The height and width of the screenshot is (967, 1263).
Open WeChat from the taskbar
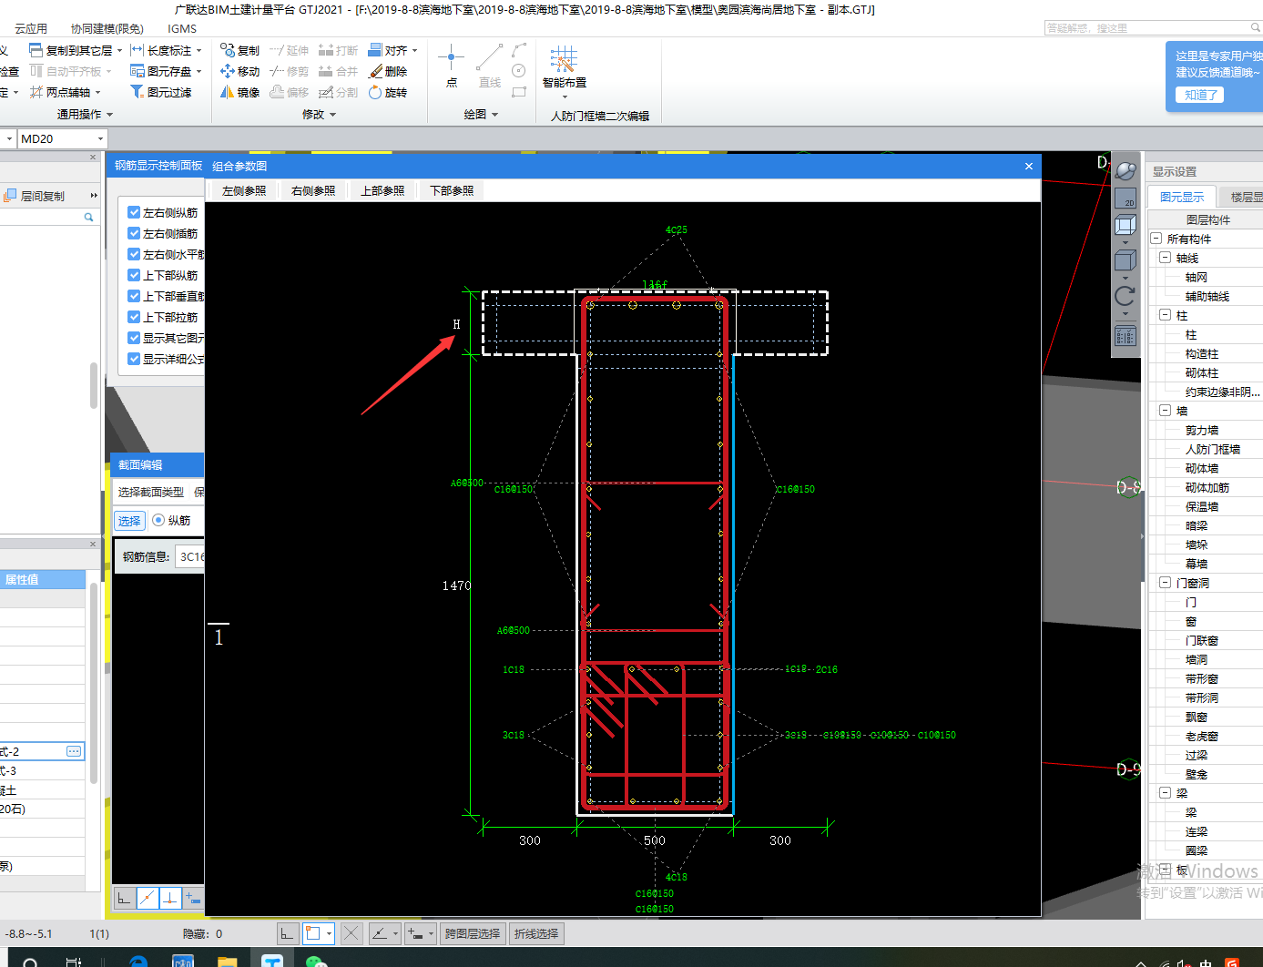316,962
